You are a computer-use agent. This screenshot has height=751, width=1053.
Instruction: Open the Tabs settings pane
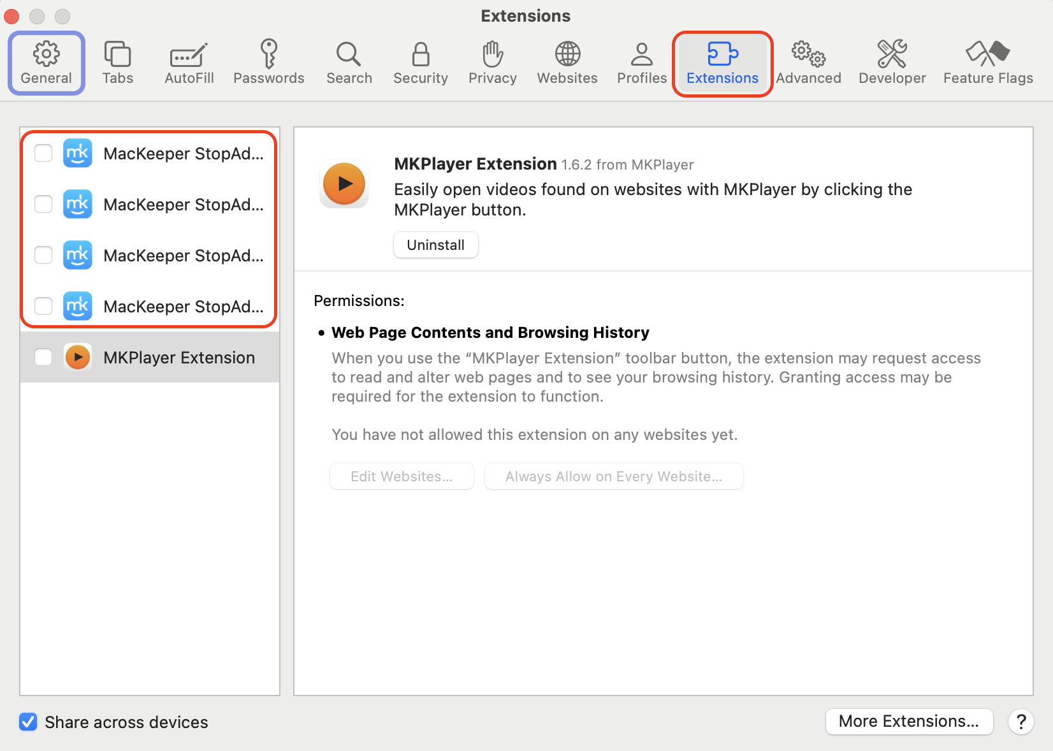click(118, 63)
